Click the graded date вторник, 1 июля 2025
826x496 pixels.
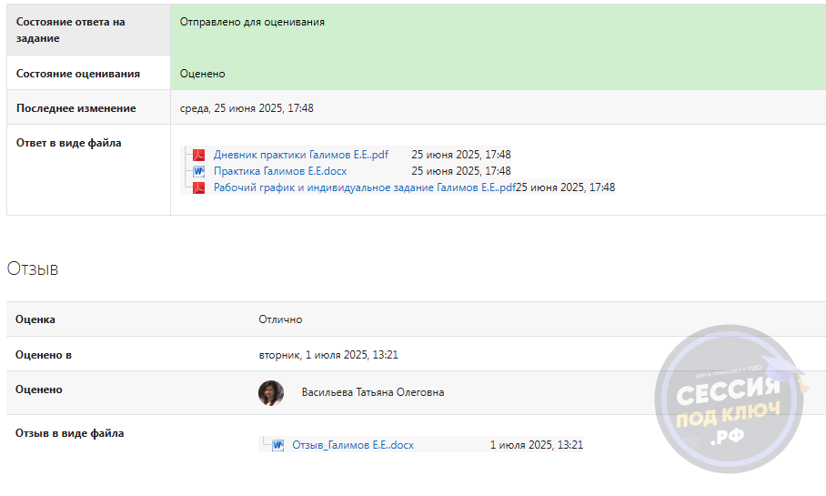(x=328, y=355)
